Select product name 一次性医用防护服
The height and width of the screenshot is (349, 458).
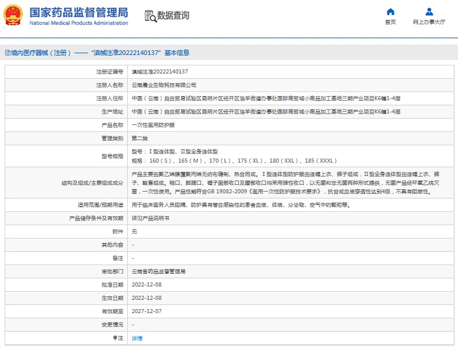153,125
